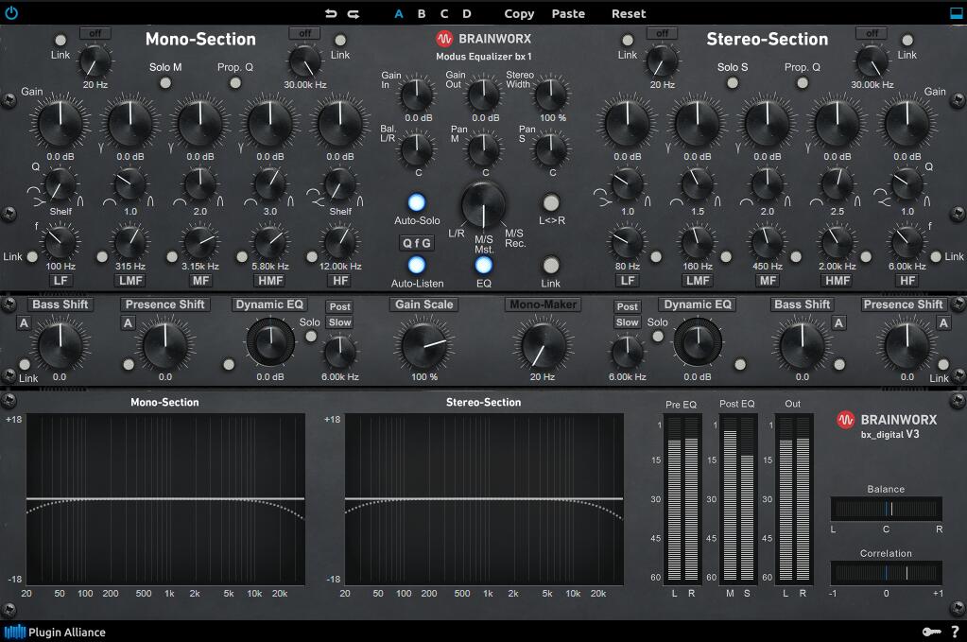Toggle the Auto-Solo light button

(416, 202)
